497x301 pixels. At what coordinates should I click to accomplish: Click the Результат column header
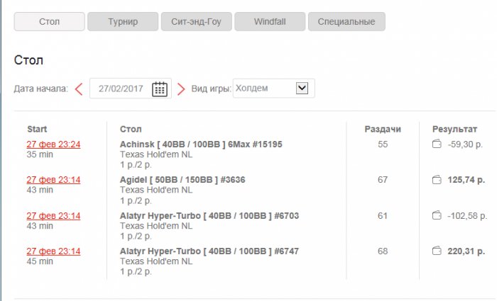[x=455, y=129]
